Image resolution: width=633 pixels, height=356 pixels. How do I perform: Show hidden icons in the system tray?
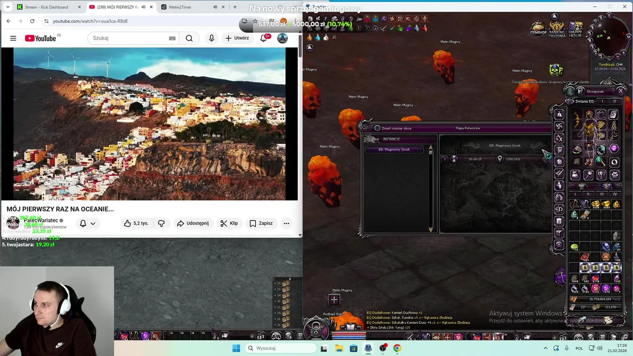545,348
